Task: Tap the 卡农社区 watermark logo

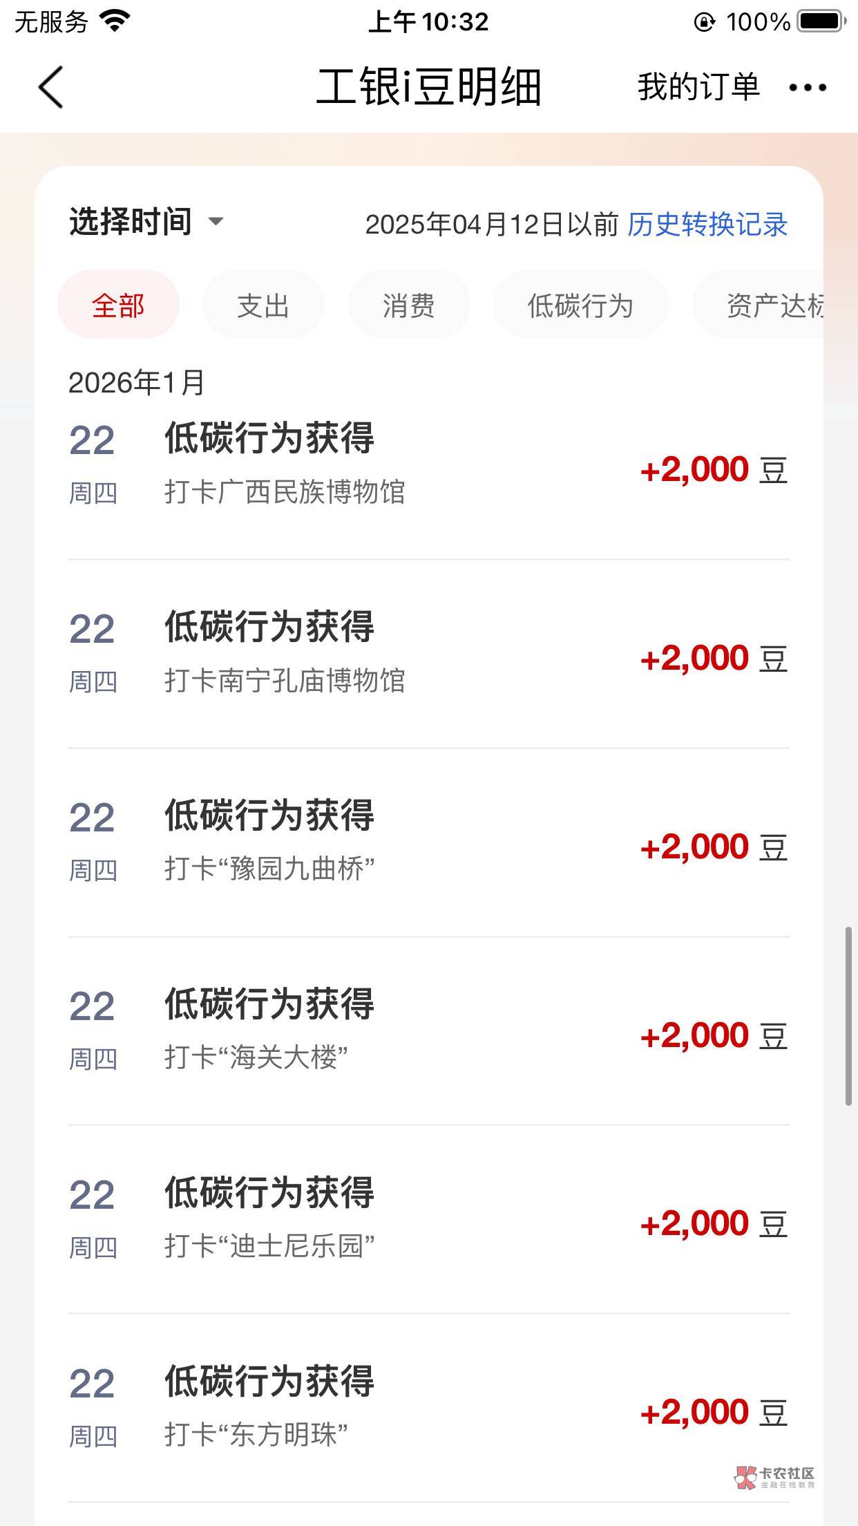Action: [x=774, y=1478]
